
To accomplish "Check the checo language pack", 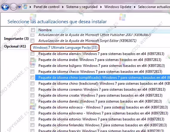I will 32,72.
